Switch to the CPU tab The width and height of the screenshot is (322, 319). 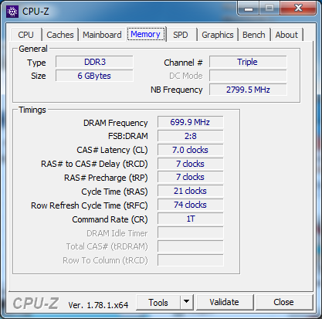coord(25,35)
